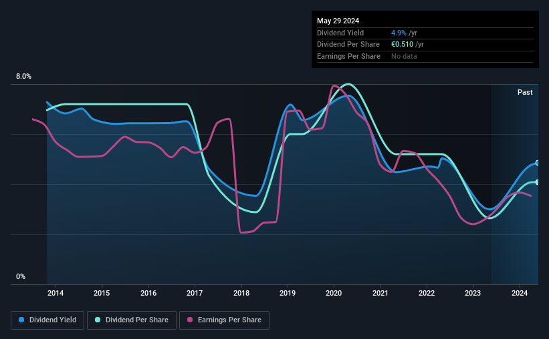Screen dimensions: 549x339
Task: Toggle the Earnings Per Share legend button
Action: click(x=224, y=320)
